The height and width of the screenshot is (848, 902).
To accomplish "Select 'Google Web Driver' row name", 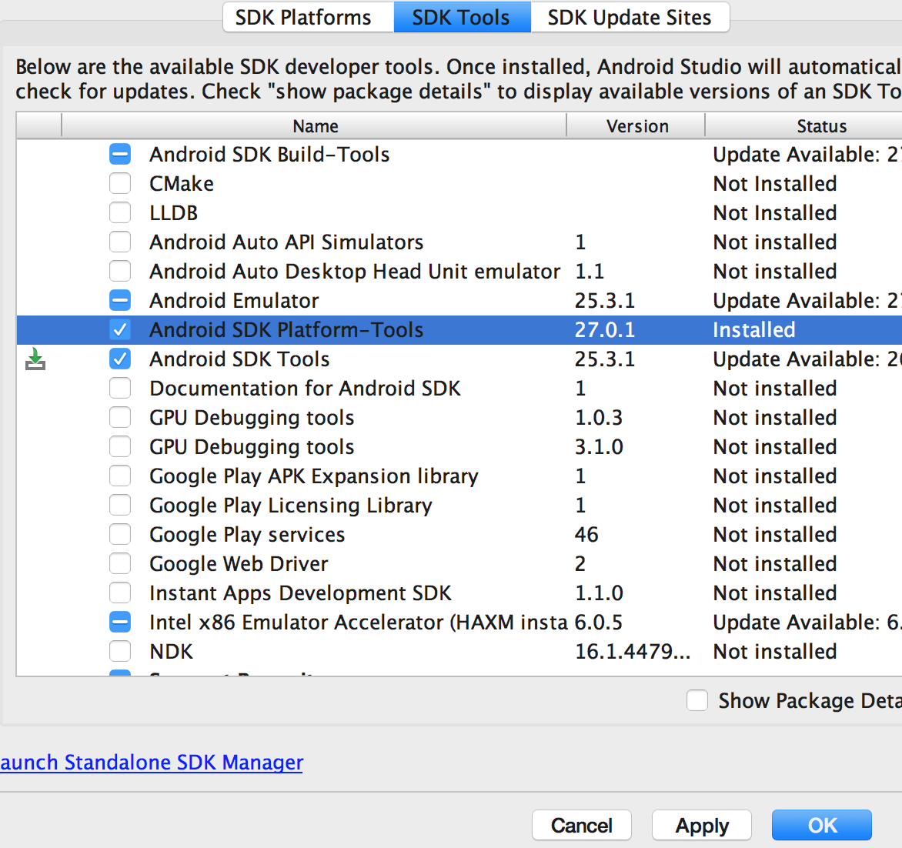I will [x=239, y=564].
